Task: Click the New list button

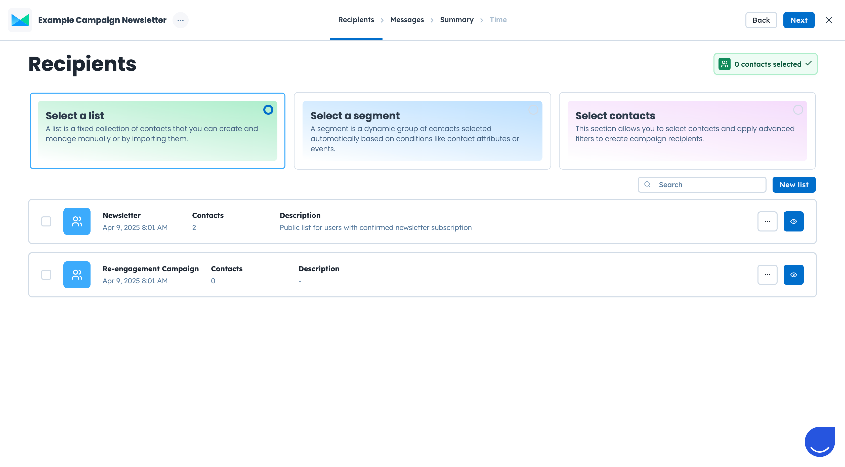Action: pyautogui.click(x=793, y=184)
